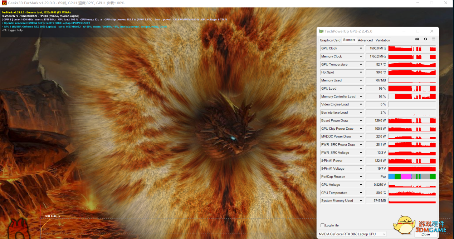Click the GPU Load history graph

tap(412, 89)
